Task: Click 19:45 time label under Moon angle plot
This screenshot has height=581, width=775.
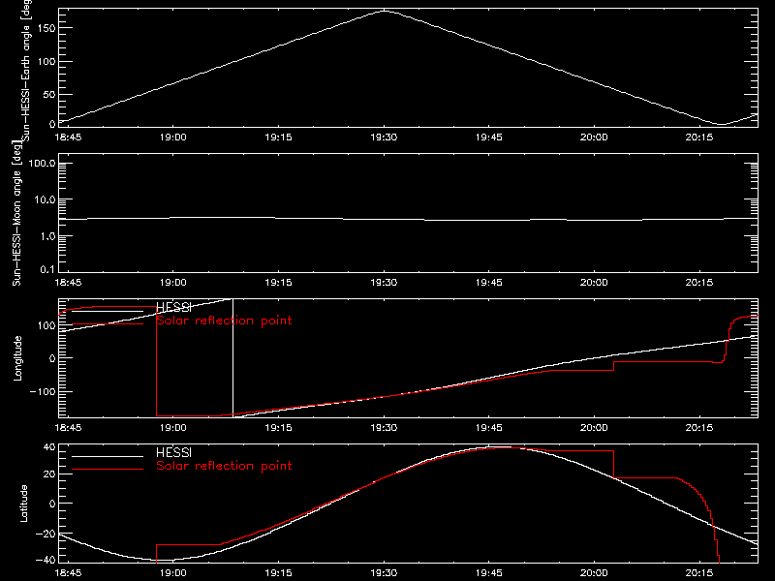Action: coord(489,283)
